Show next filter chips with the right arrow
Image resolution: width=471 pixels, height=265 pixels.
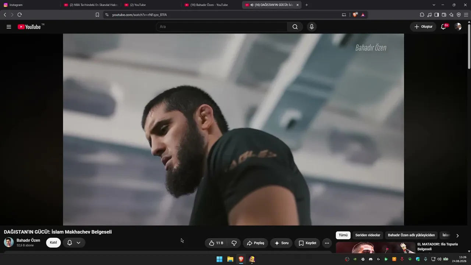tap(457, 236)
